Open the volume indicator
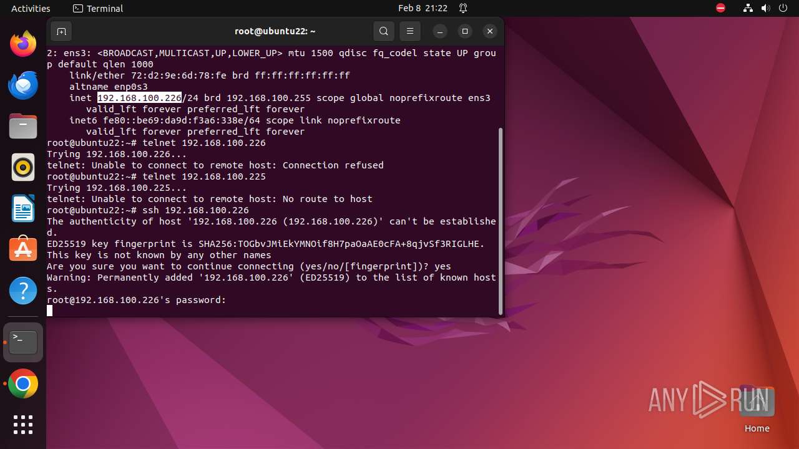 click(x=765, y=8)
